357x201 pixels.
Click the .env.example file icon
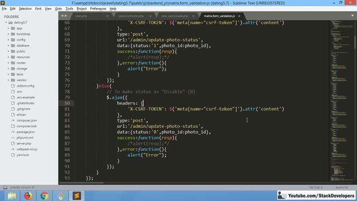(x=13, y=97)
